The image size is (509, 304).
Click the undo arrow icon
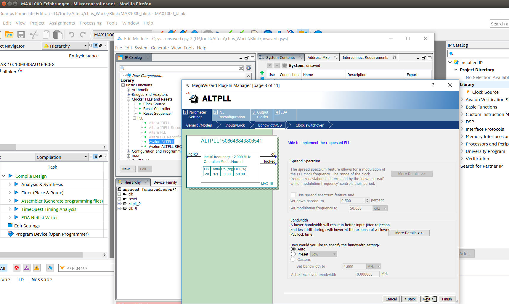[71, 35]
